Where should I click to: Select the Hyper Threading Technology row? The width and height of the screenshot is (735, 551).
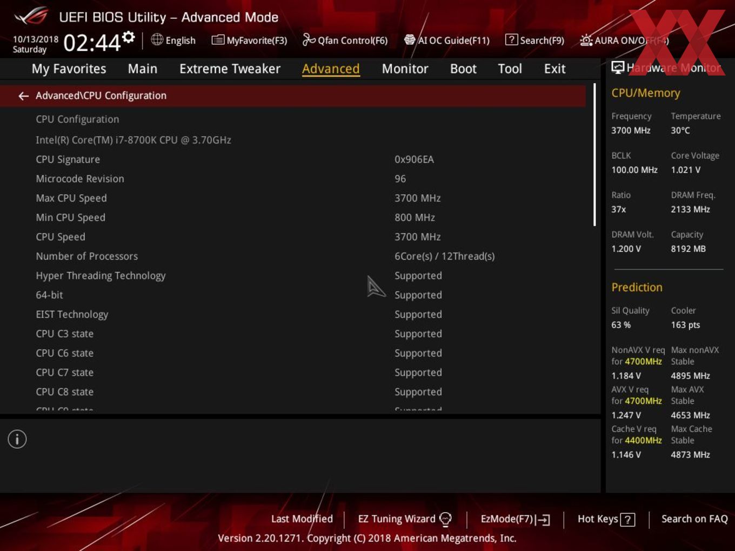[x=292, y=275]
